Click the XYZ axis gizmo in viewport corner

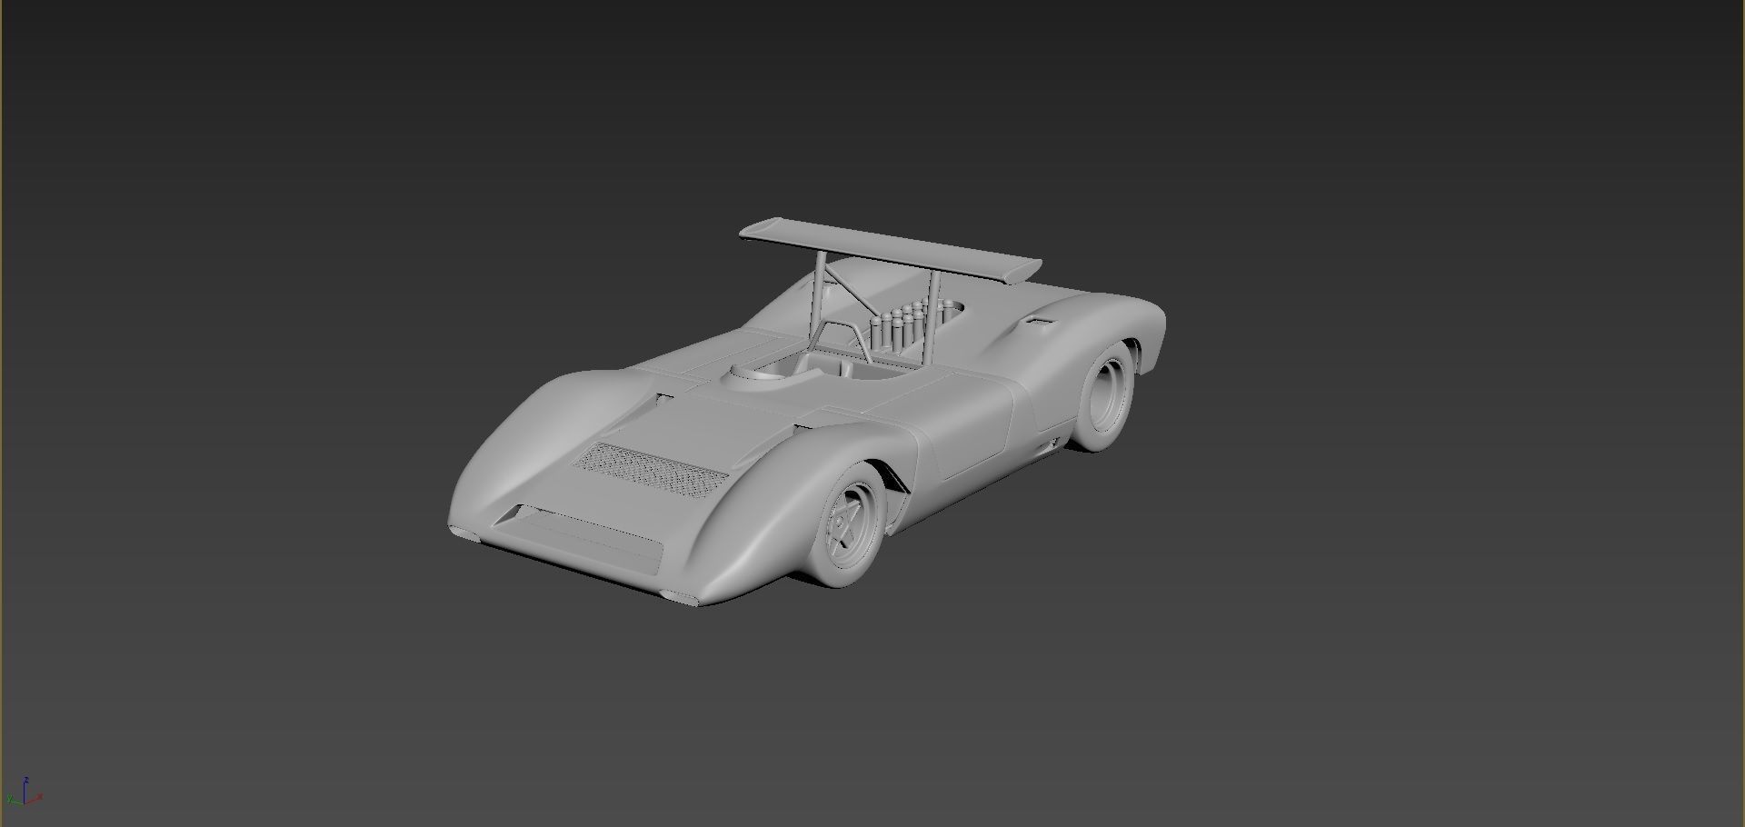pos(25,792)
